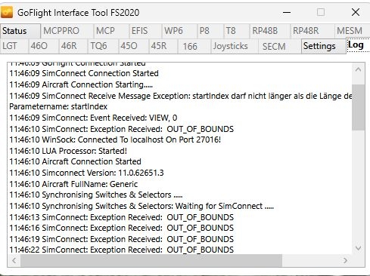Go to the Settings tab
The height and width of the screenshot is (276, 370).
tap(324, 46)
